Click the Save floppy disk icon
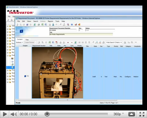Viewport: 147px width, 118px height. pyautogui.click(x=27, y=25)
